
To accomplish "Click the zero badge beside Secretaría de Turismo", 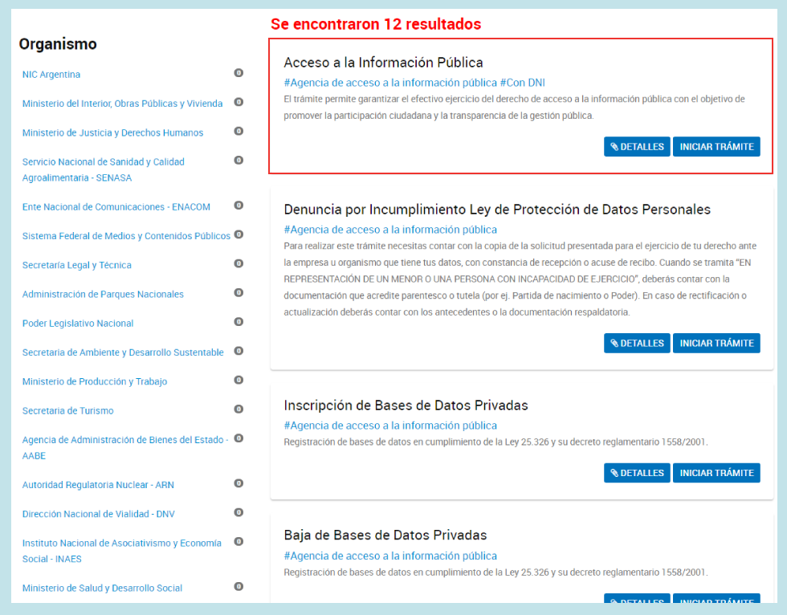I will point(238,410).
